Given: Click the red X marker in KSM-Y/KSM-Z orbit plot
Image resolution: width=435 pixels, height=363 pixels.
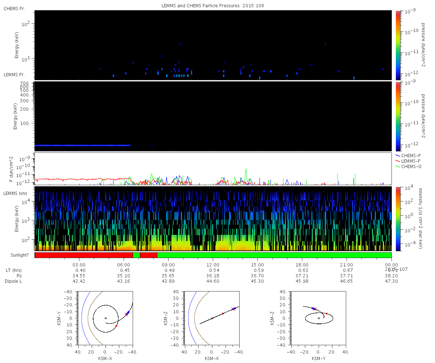Looking at the screenshot, I should point(315,309).
